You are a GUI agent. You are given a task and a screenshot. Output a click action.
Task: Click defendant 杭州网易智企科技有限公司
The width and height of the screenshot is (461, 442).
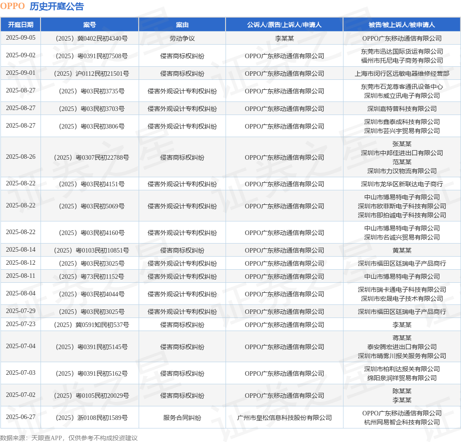pos(402,422)
